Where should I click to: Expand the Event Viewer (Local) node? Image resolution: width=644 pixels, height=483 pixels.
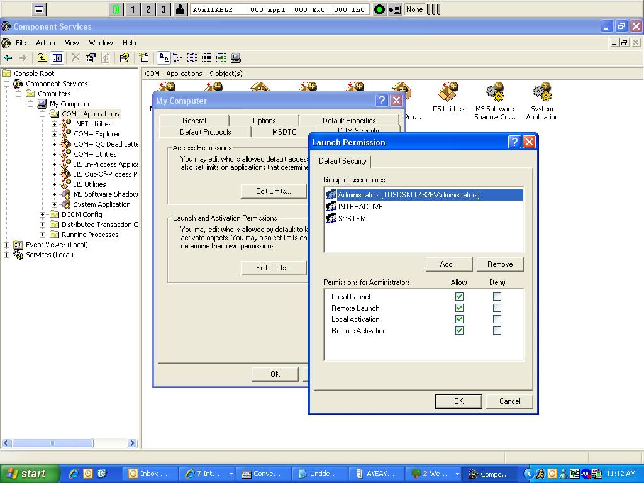6,245
